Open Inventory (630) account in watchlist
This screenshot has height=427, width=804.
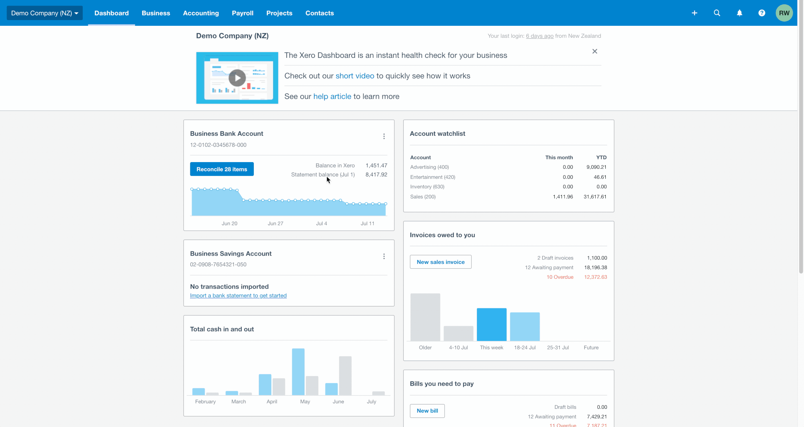coord(427,187)
